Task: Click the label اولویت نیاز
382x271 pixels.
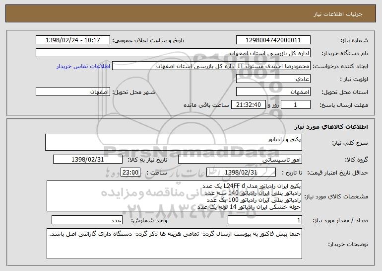Action: pos(354,79)
